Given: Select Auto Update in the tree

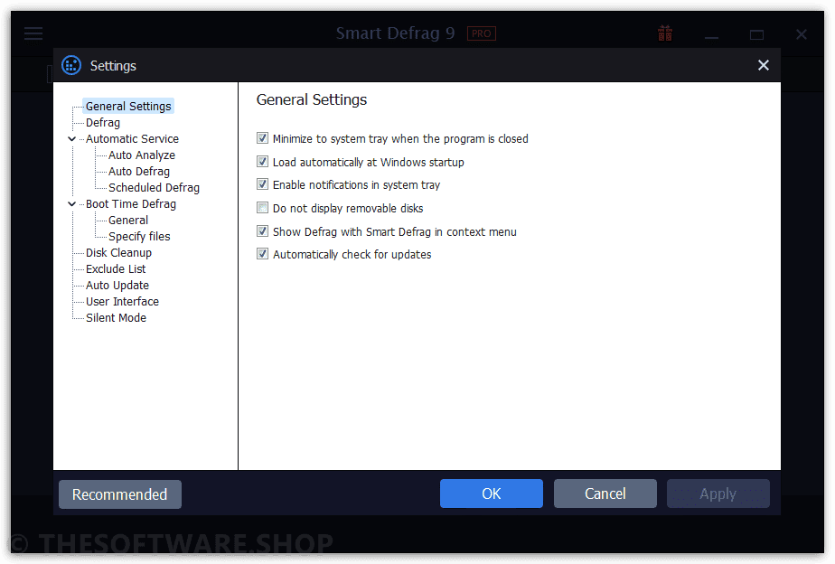Looking at the screenshot, I should [x=117, y=286].
